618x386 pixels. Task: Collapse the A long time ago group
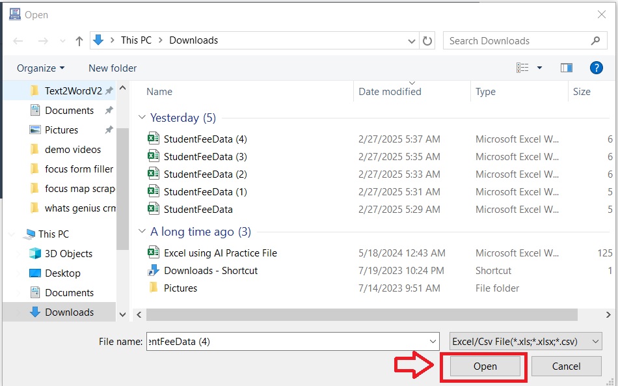click(x=142, y=232)
